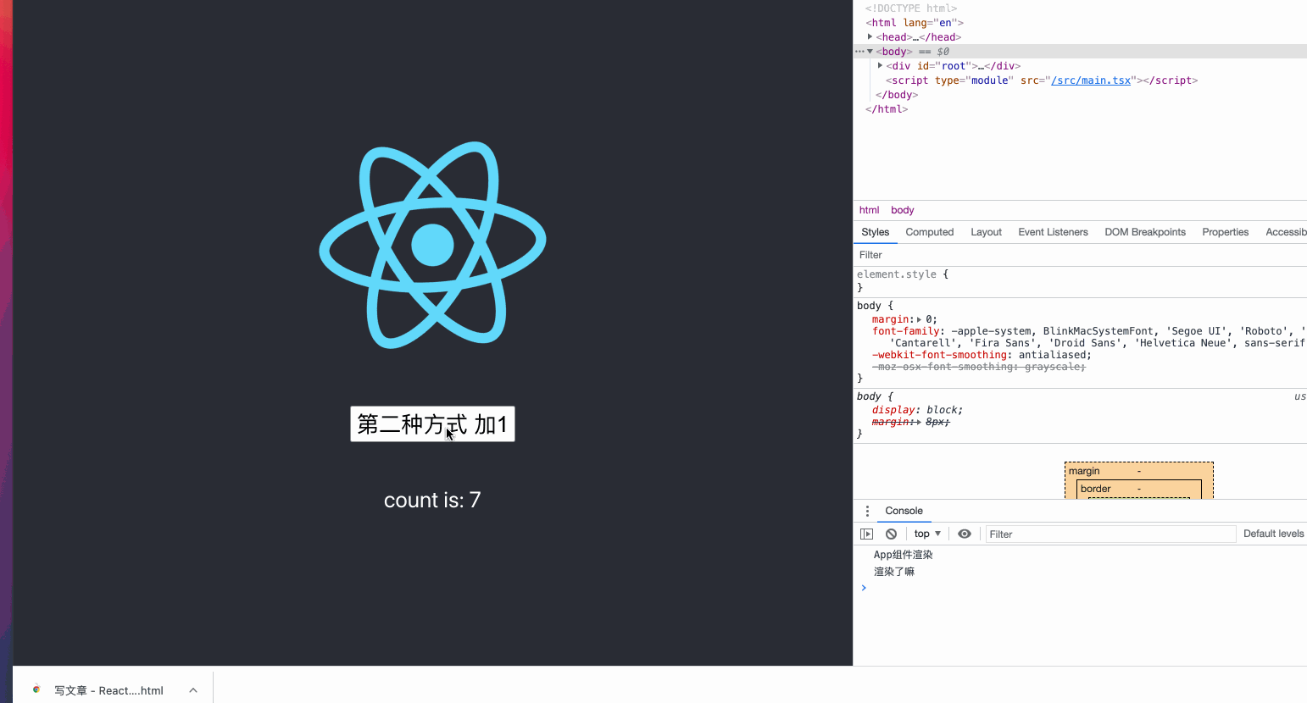Focus the Console filter field
Viewport: 1307px width, 703px height.
pos(1110,534)
